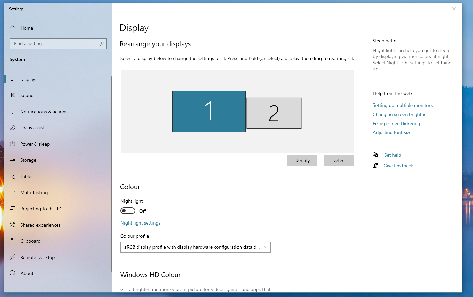
Task: Maximize the Settings window
Action: pyautogui.click(x=439, y=9)
